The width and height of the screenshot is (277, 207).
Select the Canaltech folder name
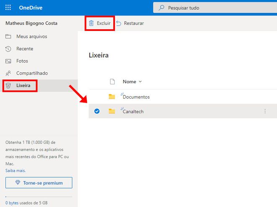pos(133,112)
